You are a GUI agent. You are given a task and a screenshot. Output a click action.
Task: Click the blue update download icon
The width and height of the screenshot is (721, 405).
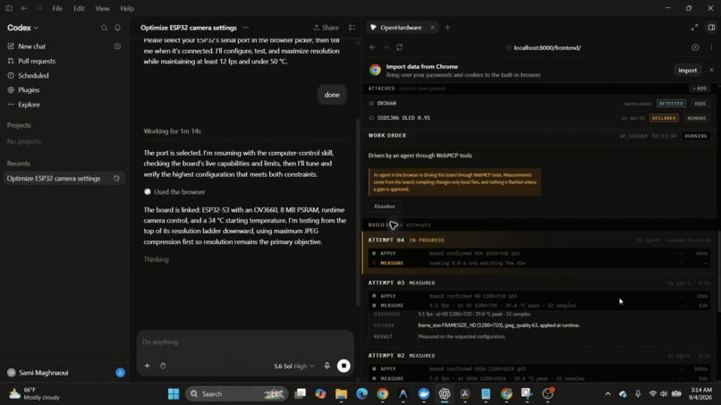pyautogui.click(x=120, y=373)
